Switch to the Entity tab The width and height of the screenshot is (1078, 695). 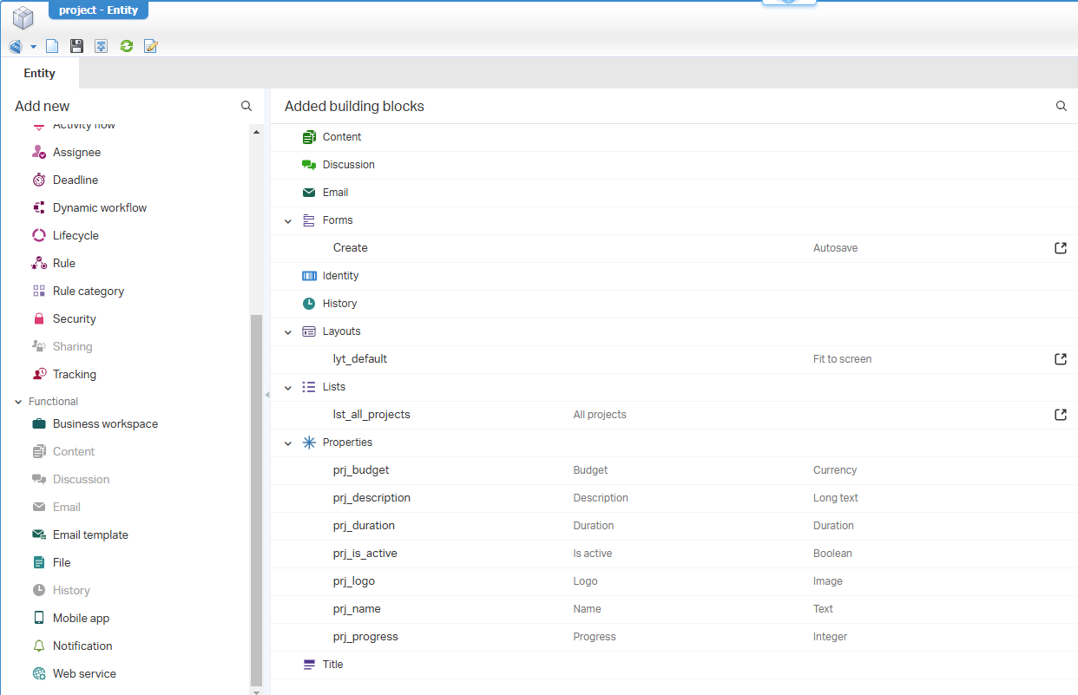pos(39,73)
